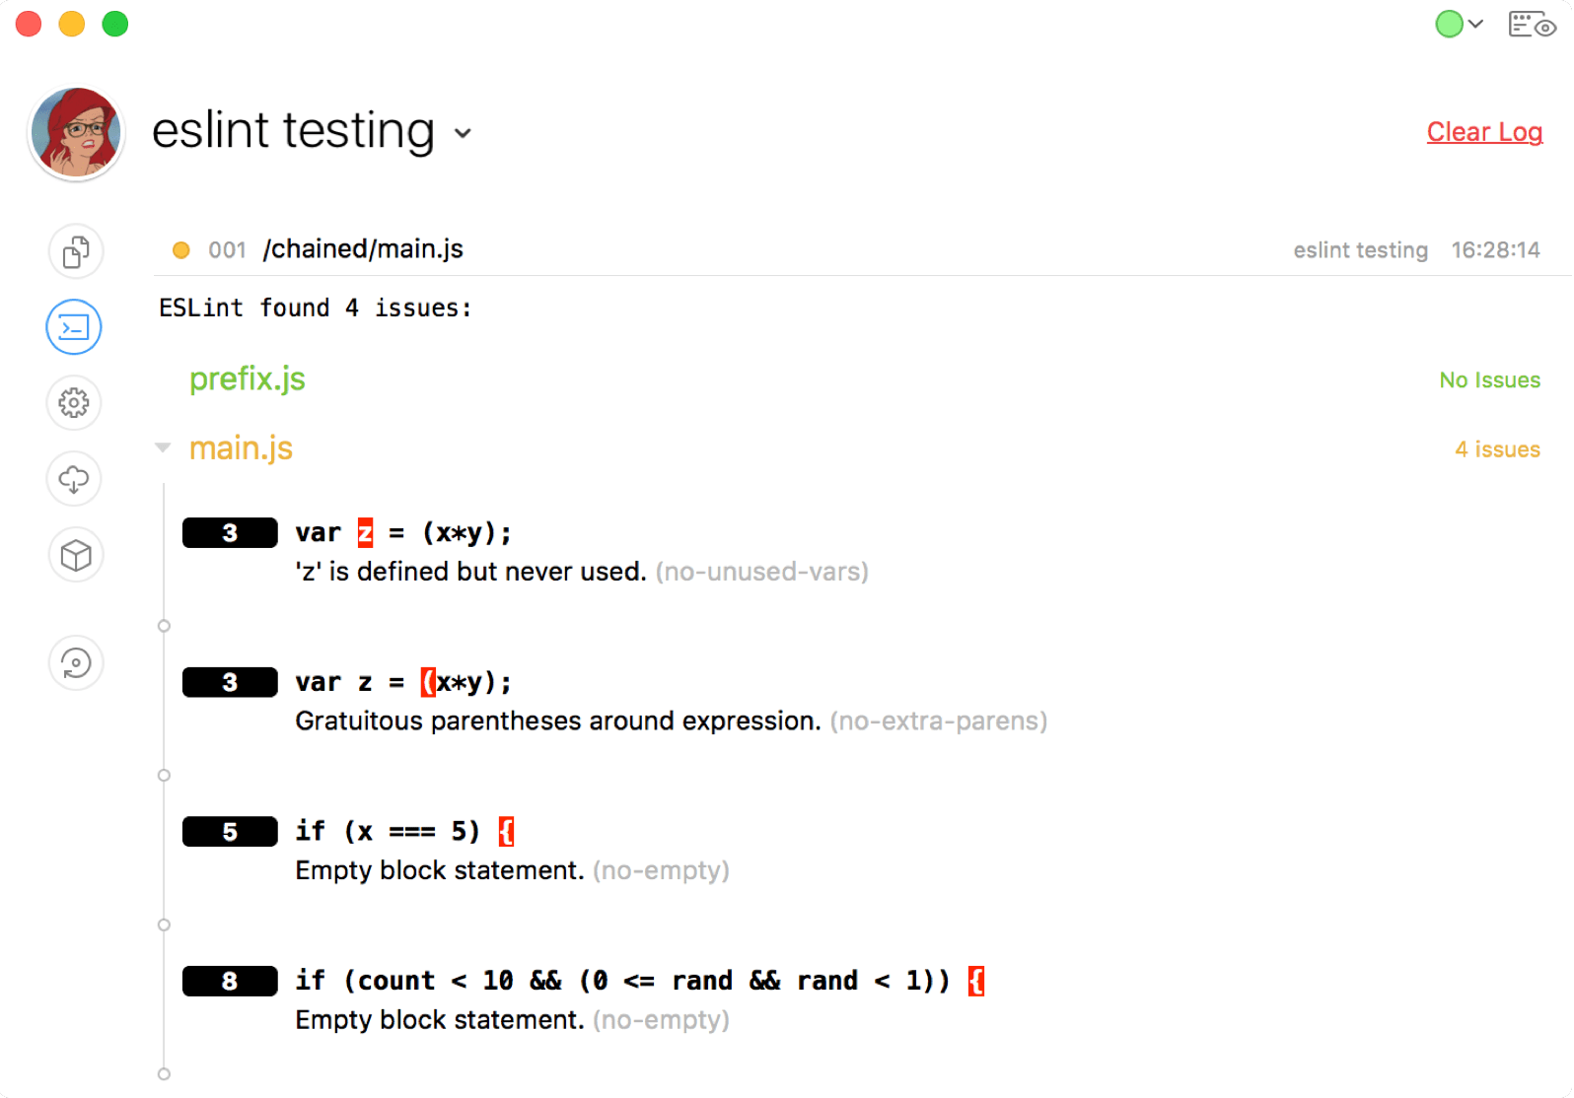Open the package box icon in sidebar
This screenshot has width=1574, height=1098.
[75, 555]
